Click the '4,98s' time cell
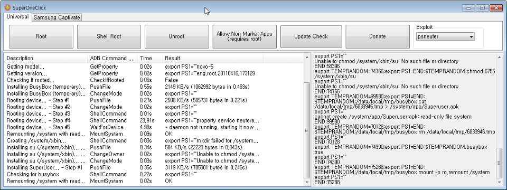507x190 pixels. [x=146, y=127]
